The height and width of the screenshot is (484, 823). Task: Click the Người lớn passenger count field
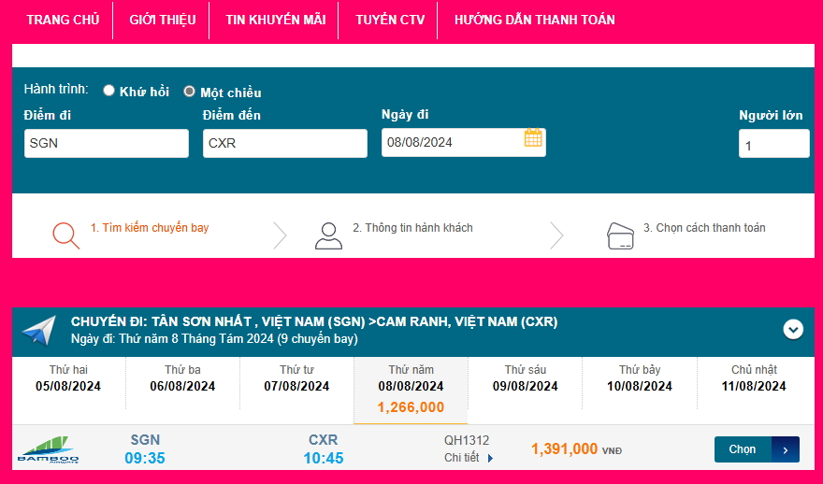pos(773,144)
